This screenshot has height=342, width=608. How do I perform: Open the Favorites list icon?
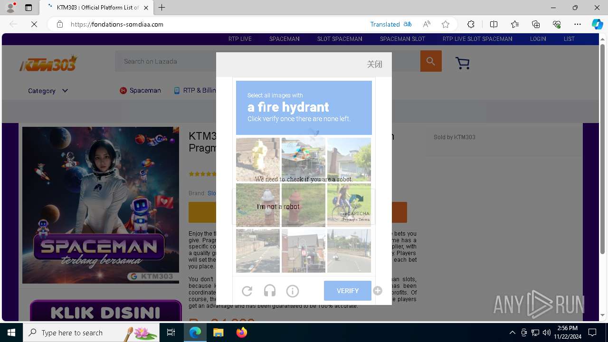[515, 24]
